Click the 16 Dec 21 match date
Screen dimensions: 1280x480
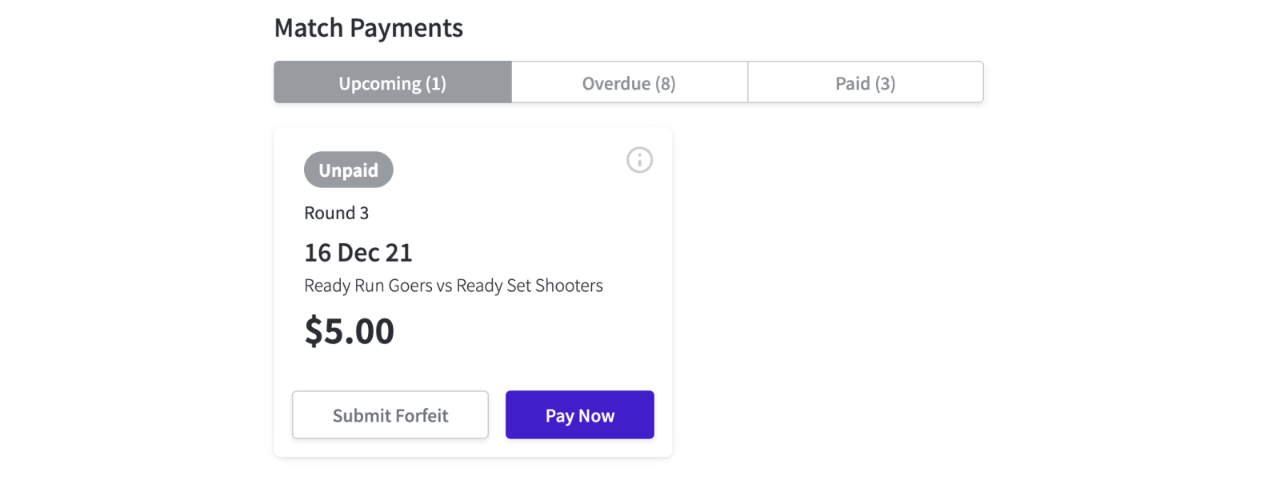[x=358, y=252]
